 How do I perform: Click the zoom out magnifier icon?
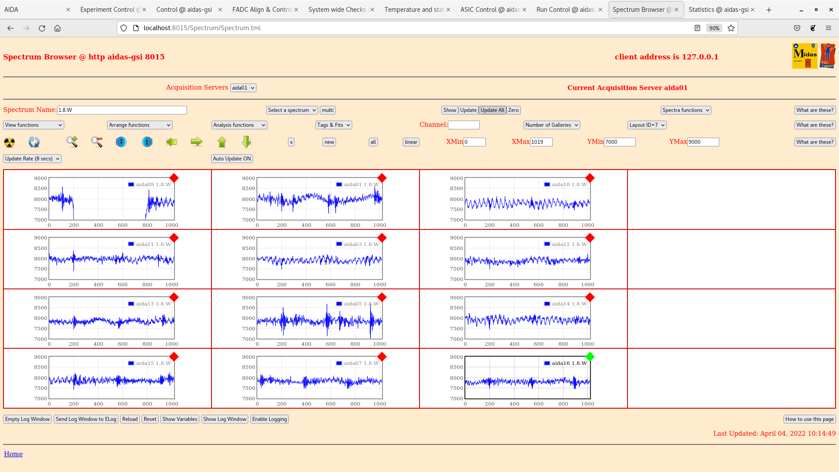[97, 142]
